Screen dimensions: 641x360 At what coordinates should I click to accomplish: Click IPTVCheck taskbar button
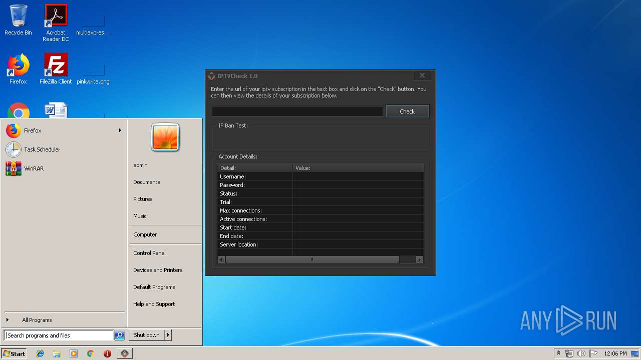click(124, 353)
